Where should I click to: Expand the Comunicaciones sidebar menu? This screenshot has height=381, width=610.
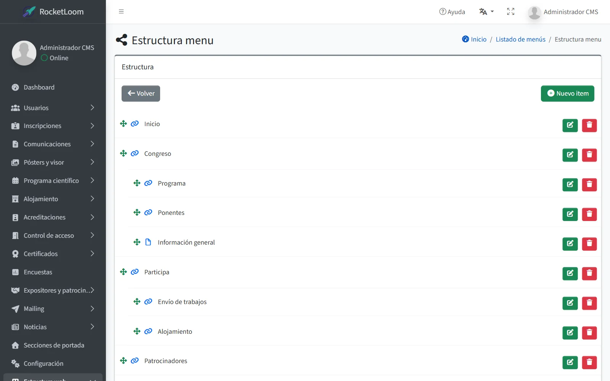click(x=53, y=144)
